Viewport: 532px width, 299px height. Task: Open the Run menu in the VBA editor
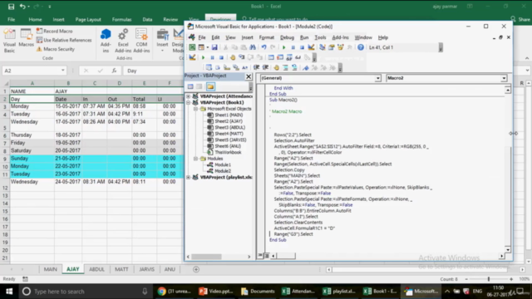pos(304,37)
